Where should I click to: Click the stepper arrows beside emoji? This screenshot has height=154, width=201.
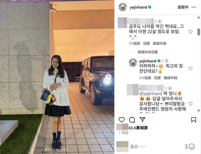click(186, 146)
